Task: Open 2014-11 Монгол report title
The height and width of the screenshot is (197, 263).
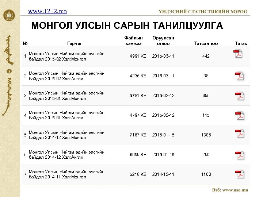Action: pos(66,174)
